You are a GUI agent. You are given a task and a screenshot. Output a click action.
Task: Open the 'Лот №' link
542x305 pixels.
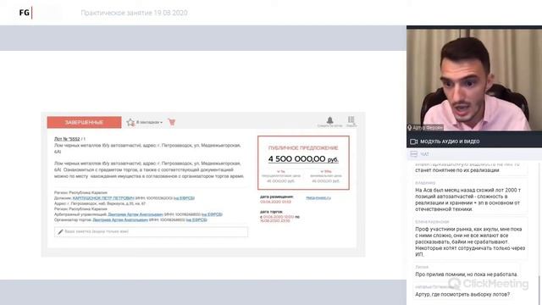click(x=67, y=139)
